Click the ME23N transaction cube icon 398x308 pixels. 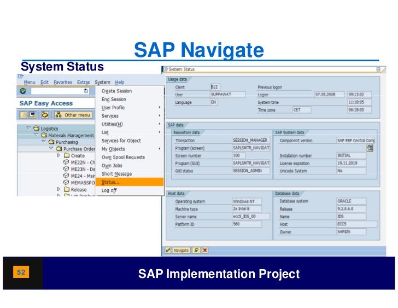pyautogui.click(x=66, y=169)
